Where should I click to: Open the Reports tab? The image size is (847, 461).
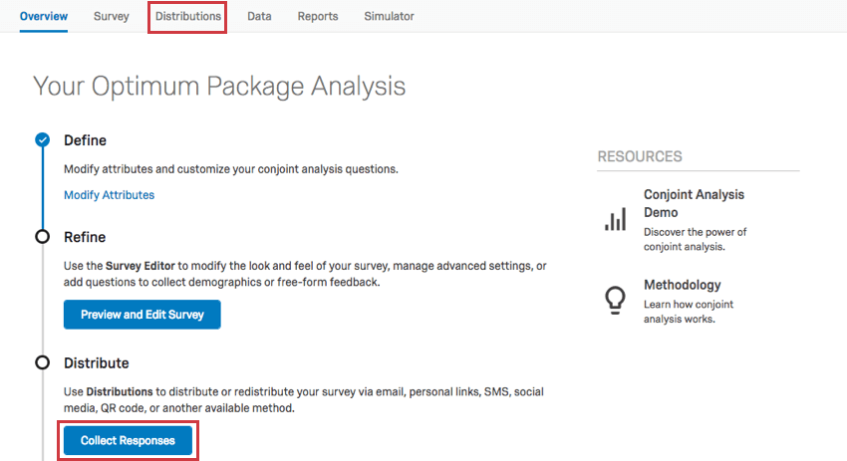318,17
